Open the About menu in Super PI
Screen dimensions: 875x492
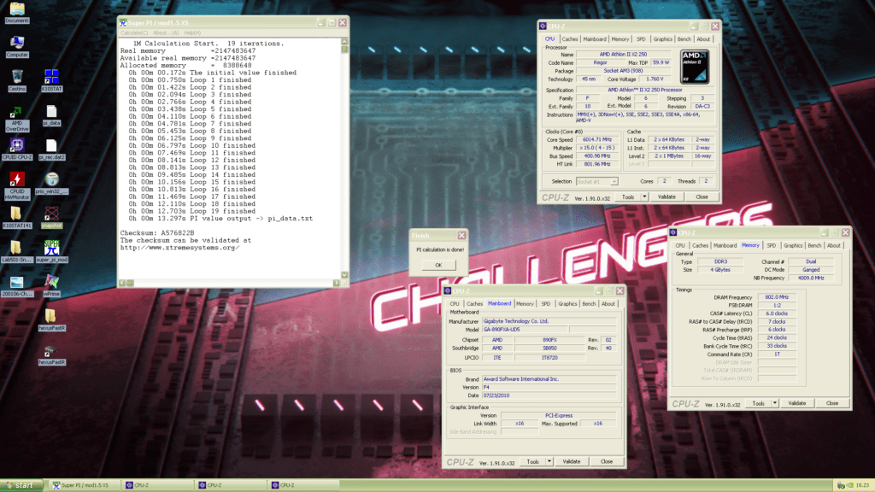point(167,33)
